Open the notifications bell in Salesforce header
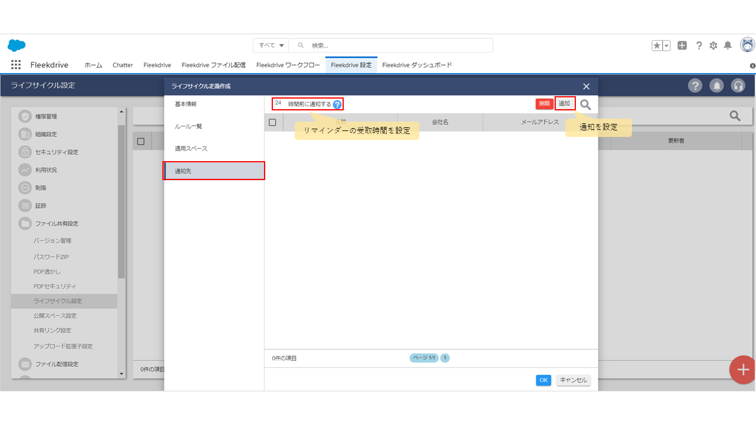756x425 pixels. [728, 45]
